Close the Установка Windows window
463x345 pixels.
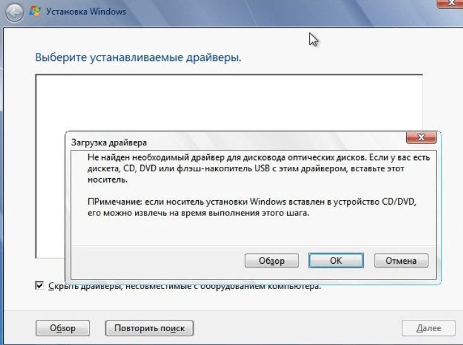[450, 3]
